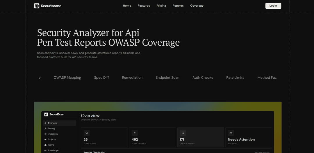Click the warning triangle icon on Risk Level card
This screenshot has height=153, width=314.
[x=231, y=133]
